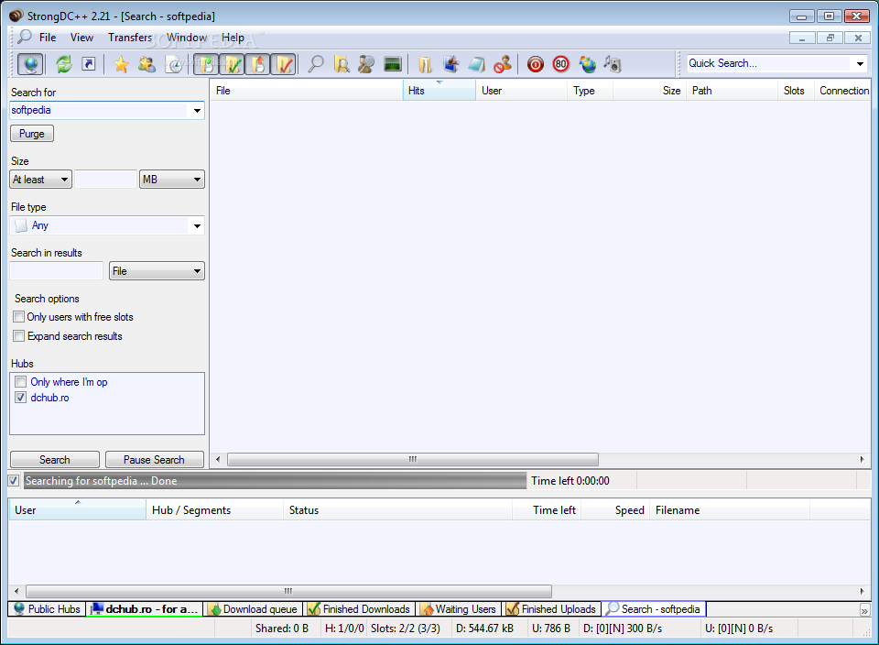The image size is (879, 645).
Task: Open the View menu
Action: pyautogui.click(x=81, y=38)
